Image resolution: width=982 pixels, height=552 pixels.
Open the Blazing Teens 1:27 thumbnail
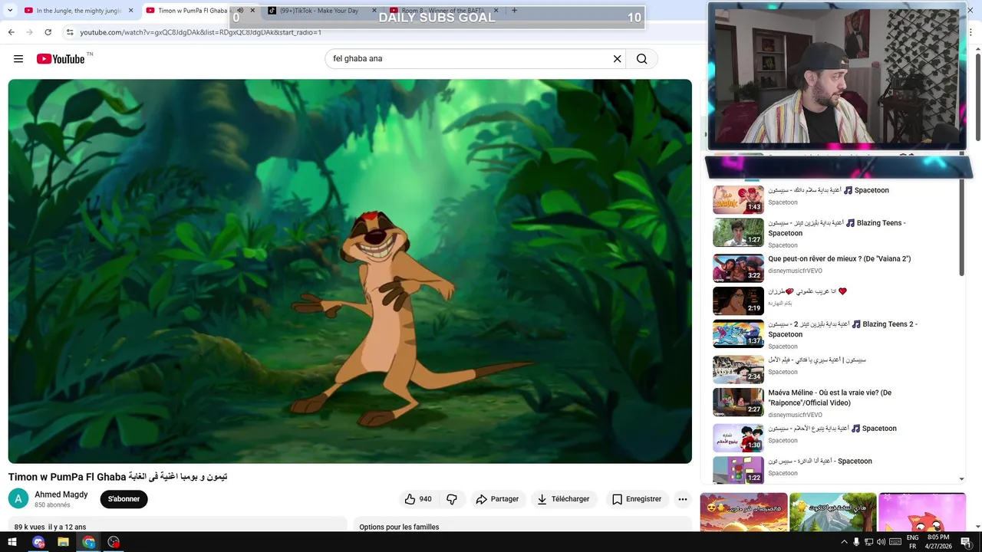(738, 232)
